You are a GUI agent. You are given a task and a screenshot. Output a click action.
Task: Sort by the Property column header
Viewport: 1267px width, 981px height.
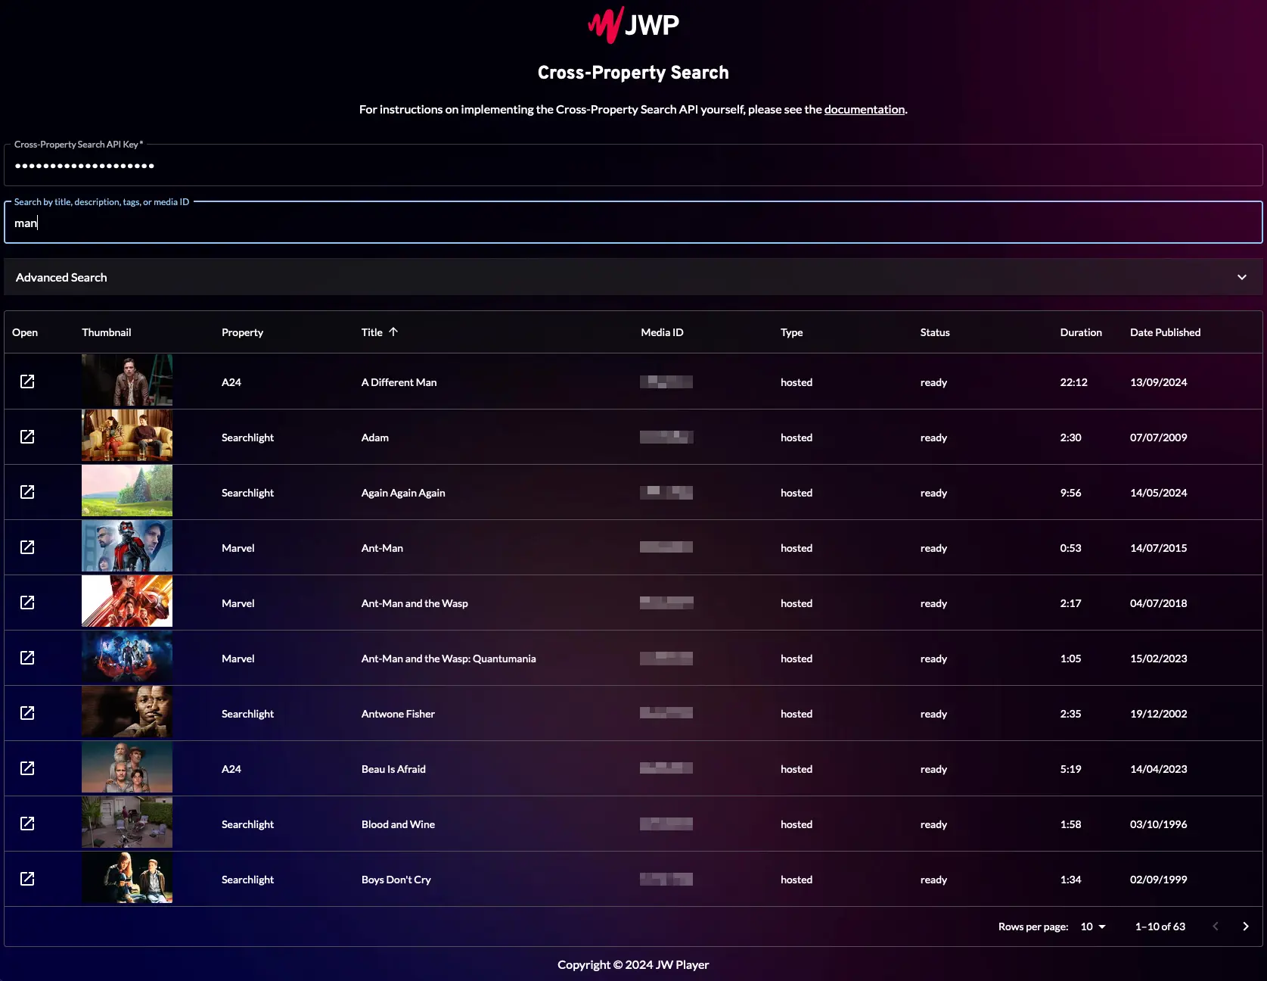pyautogui.click(x=242, y=332)
